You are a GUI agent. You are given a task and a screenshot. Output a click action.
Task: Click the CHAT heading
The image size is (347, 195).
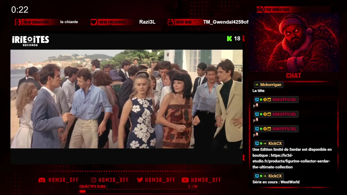(x=294, y=76)
